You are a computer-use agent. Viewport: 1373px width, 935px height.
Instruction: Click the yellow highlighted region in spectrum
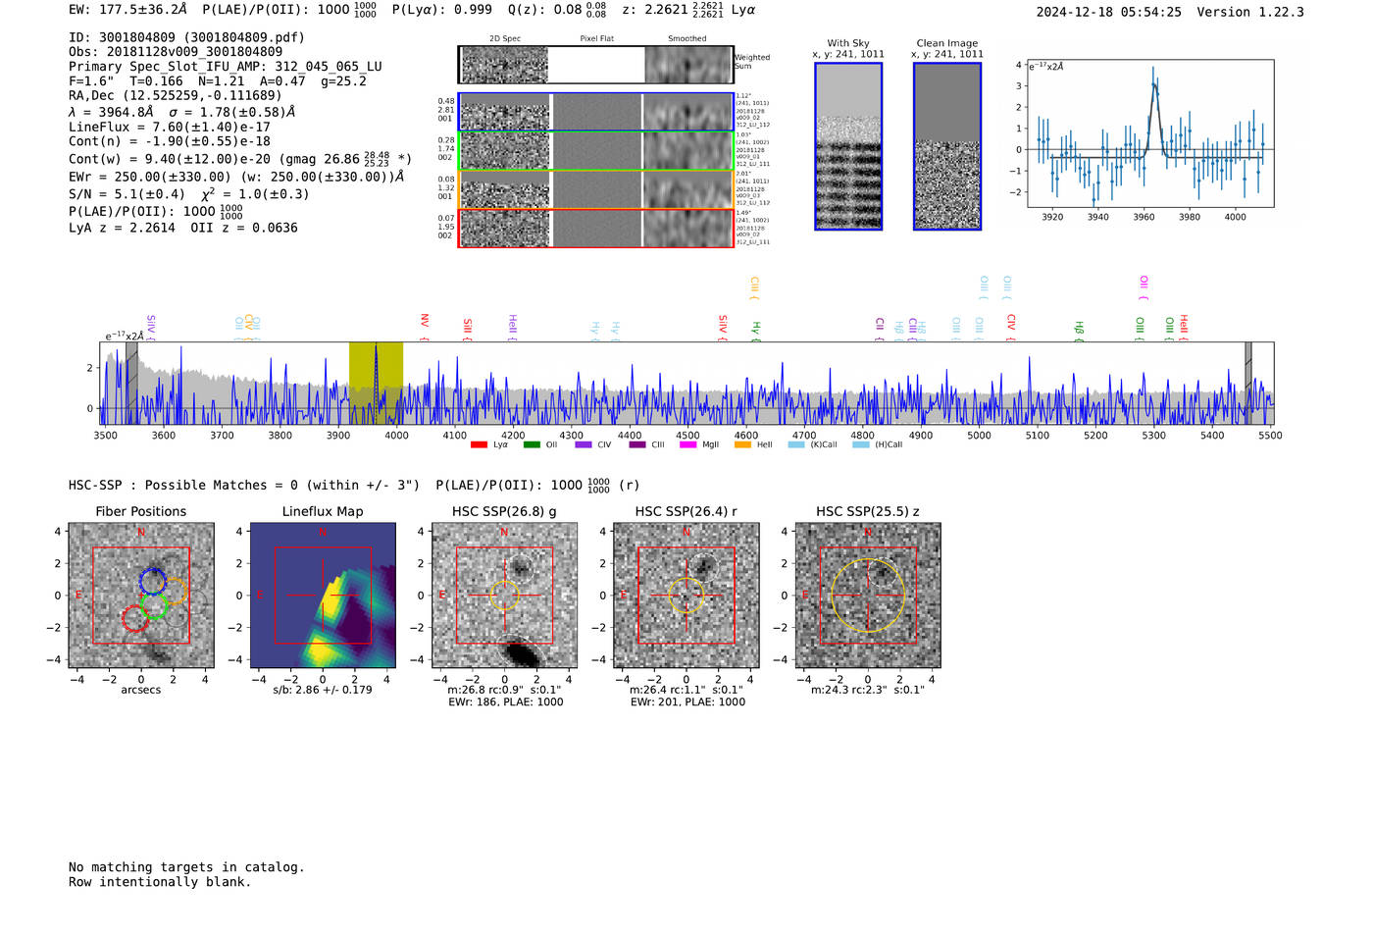click(376, 383)
